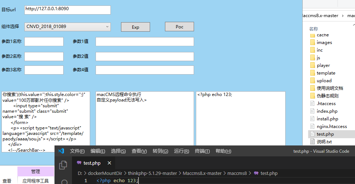Select the template folder in File Explorer

coord(326,73)
